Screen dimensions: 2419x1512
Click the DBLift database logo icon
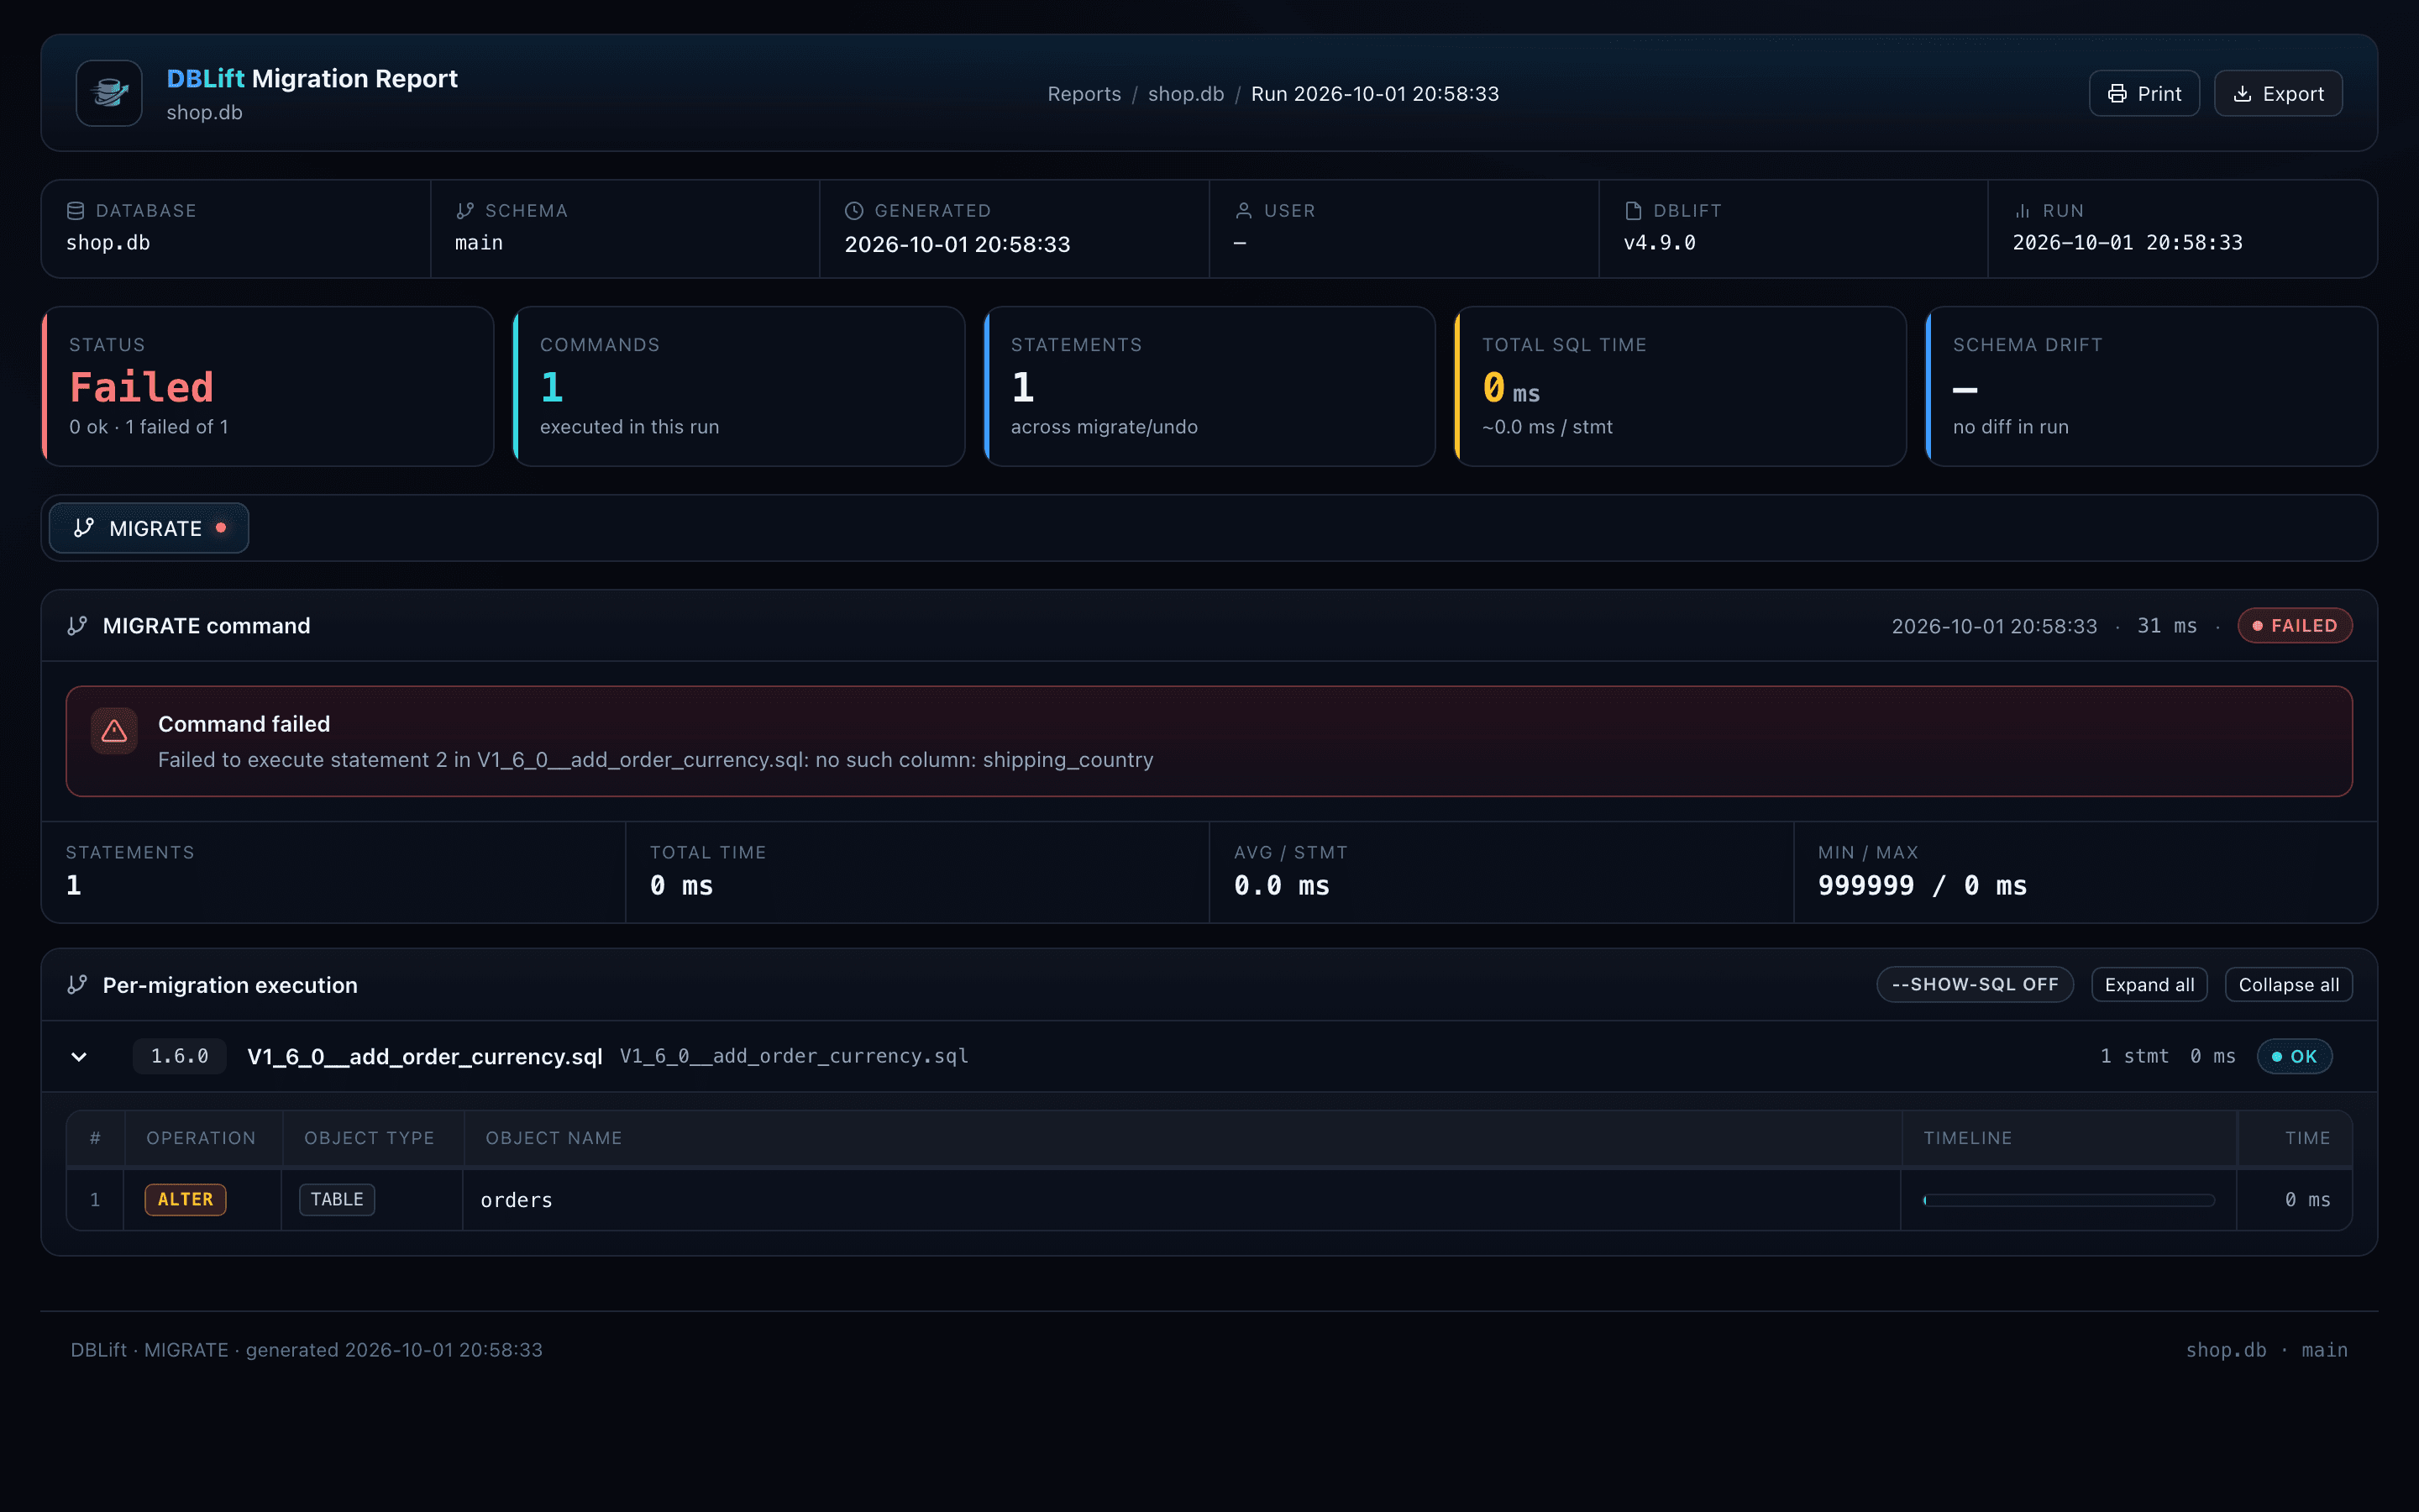pyautogui.click(x=109, y=93)
